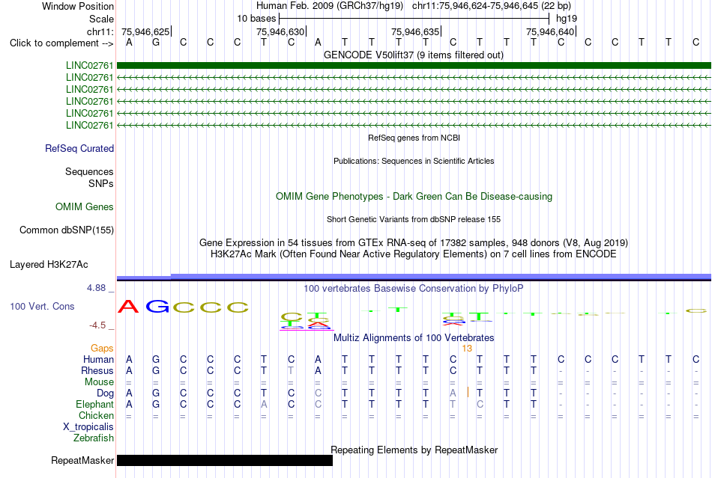Select the large blue G conservation logo letter
712x478 pixels.
157,307
